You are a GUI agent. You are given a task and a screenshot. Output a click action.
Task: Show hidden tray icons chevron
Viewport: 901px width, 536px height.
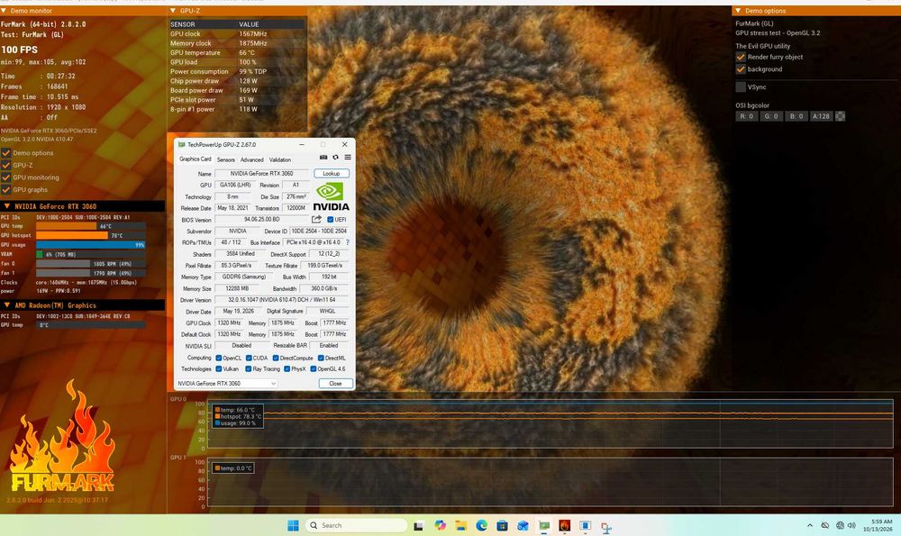point(810,525)
